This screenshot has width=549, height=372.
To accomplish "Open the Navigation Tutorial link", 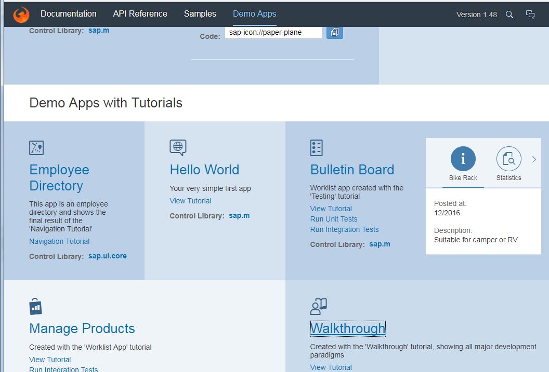I will [60, 241].
